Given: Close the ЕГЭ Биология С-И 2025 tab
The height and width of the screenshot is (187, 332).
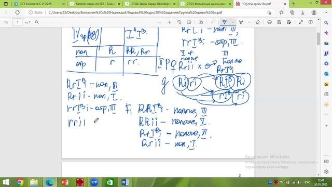Looking at the screenshot, I should click(x=63, y=4).
